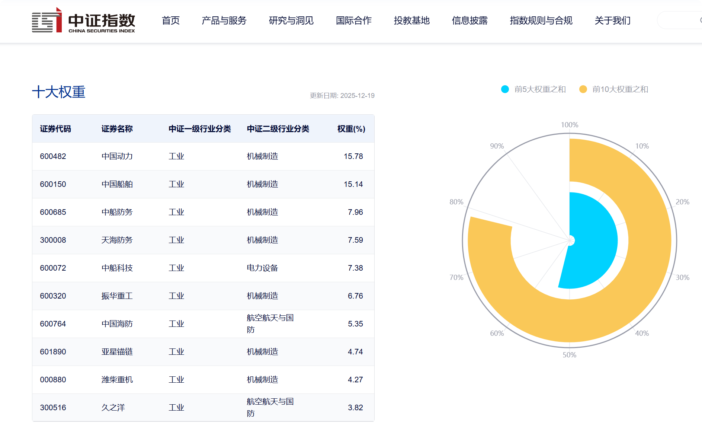
Task: Select the 5.35 weight value
Action: pos(356,324)
